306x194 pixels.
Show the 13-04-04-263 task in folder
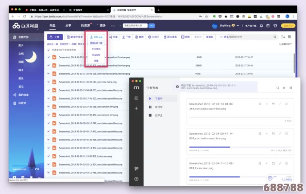[273, 104]
